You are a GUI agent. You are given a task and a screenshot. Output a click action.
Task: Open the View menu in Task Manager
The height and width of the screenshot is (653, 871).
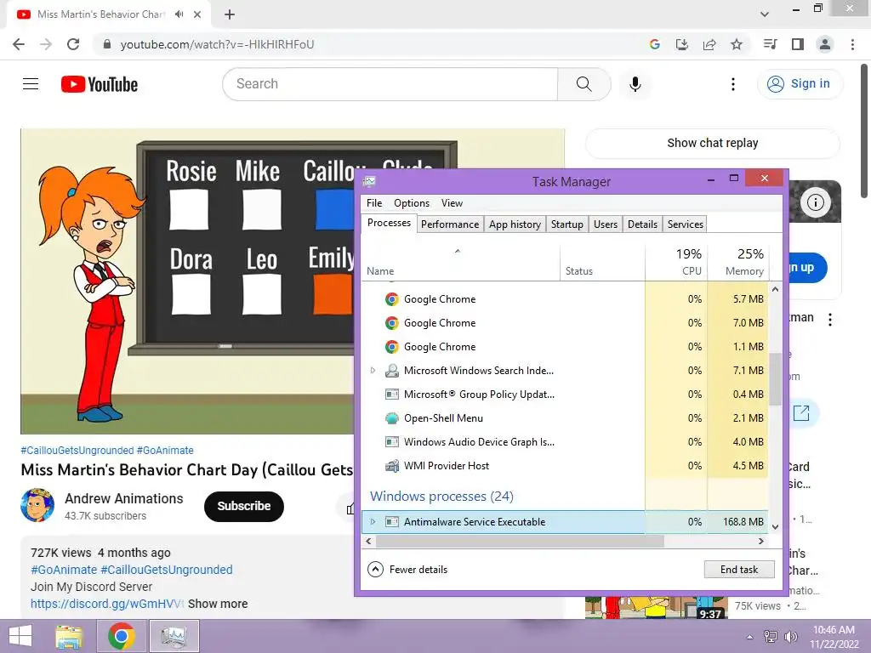pos(452,202)
